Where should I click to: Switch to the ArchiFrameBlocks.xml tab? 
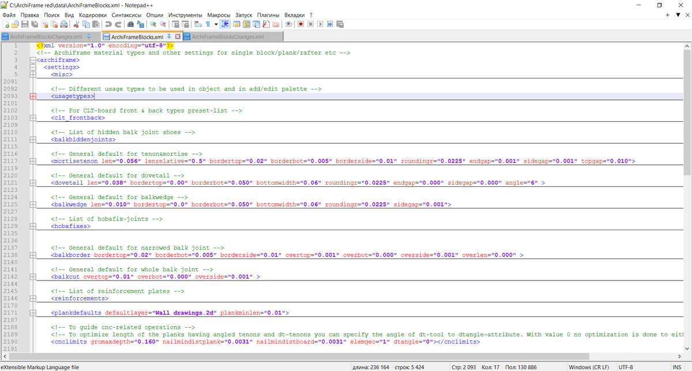[137, 36]
